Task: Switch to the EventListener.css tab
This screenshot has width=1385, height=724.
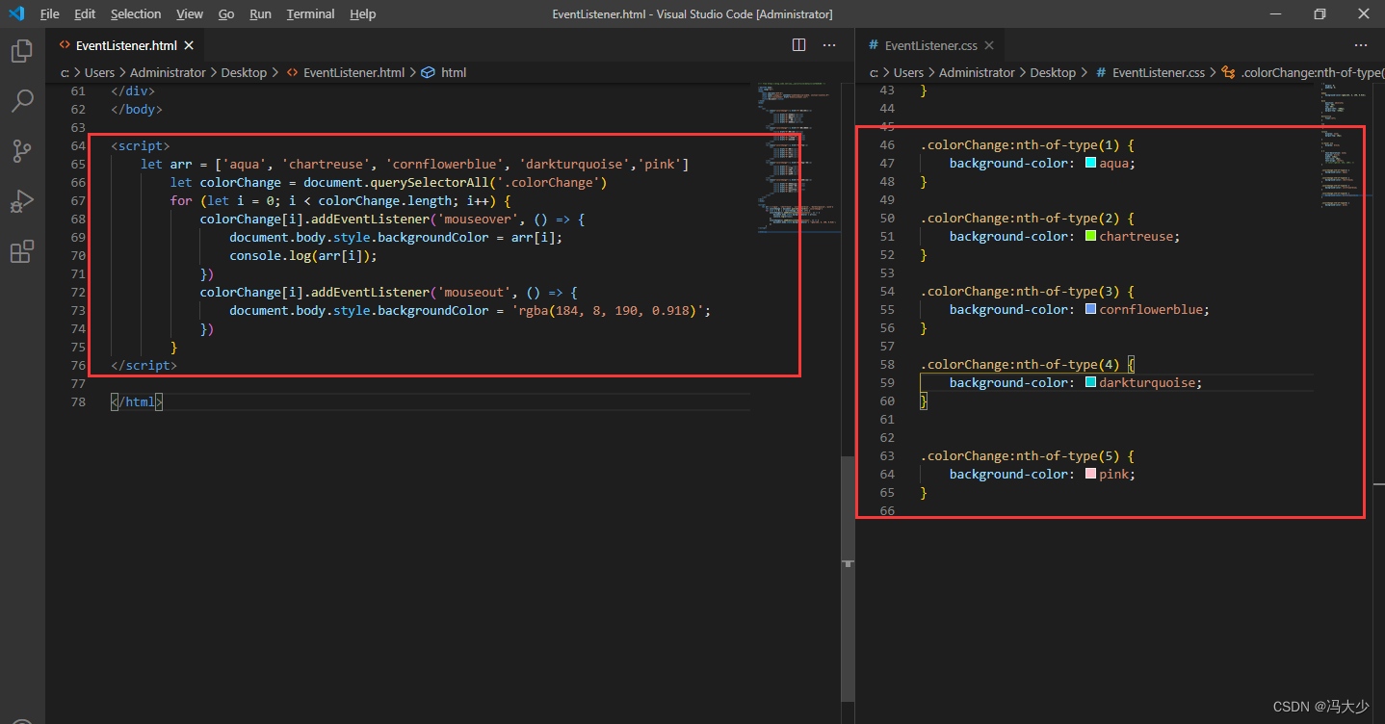Action: click(x=931, y=45)
